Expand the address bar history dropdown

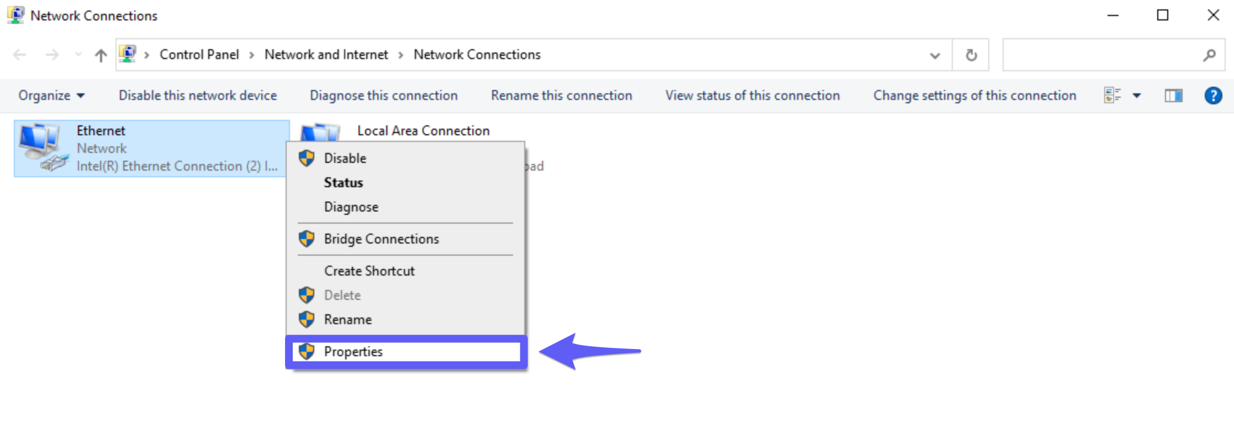point(935,55)
